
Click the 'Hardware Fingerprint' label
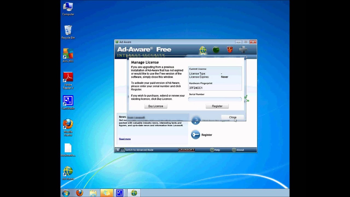point(201,83)
